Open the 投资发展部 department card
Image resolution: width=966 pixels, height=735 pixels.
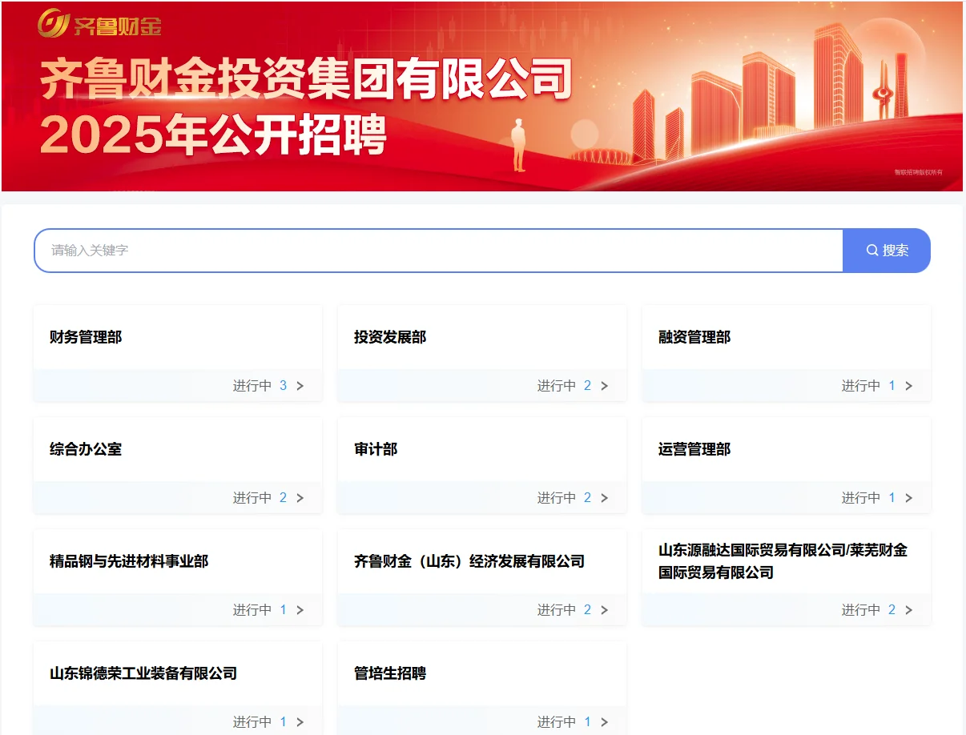(482, 353)
